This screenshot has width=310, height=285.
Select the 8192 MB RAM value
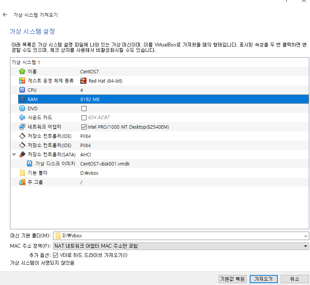pyautogui.click(x=90, y=99)
